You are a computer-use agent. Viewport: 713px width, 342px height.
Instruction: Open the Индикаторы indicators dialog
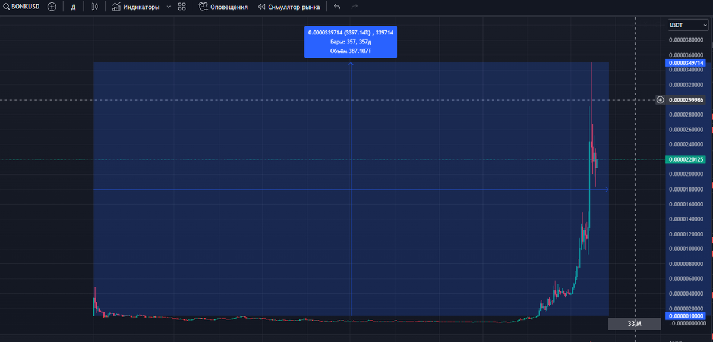[136, 7]
